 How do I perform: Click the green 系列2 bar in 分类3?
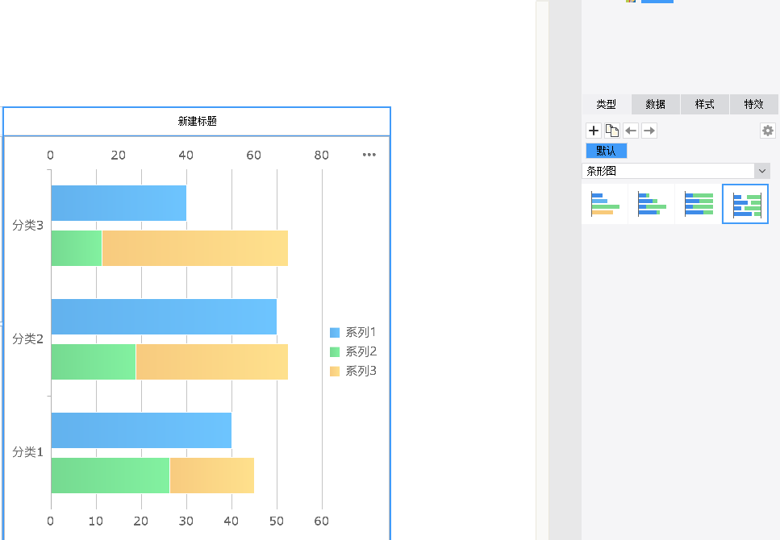(77, 248)
